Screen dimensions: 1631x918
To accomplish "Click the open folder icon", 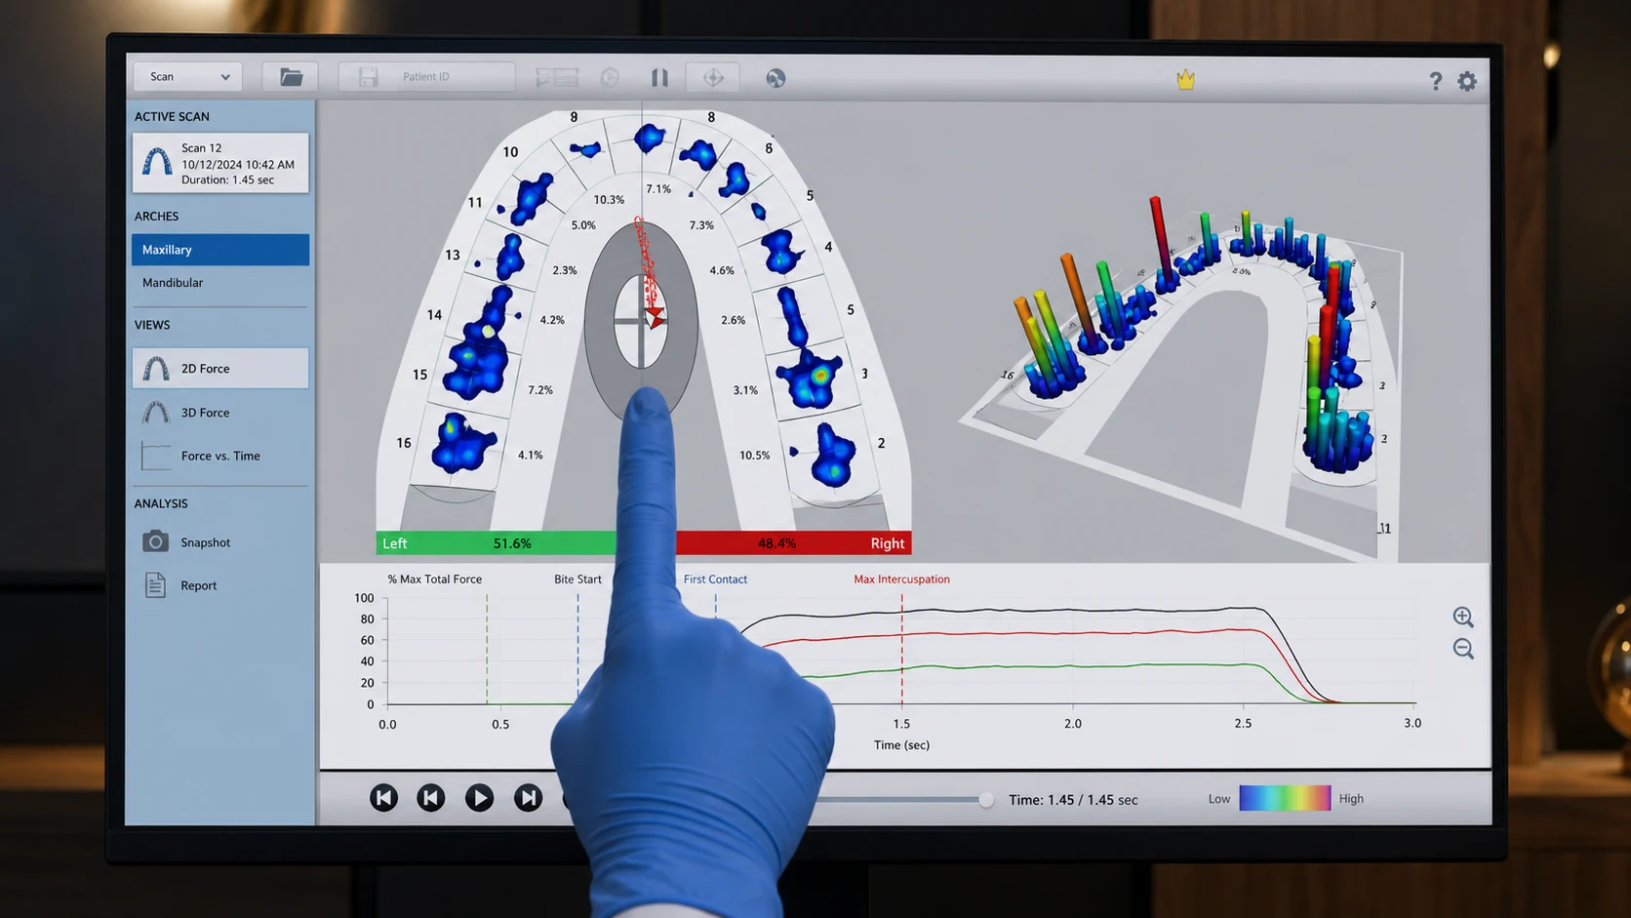I will point(291,76).
